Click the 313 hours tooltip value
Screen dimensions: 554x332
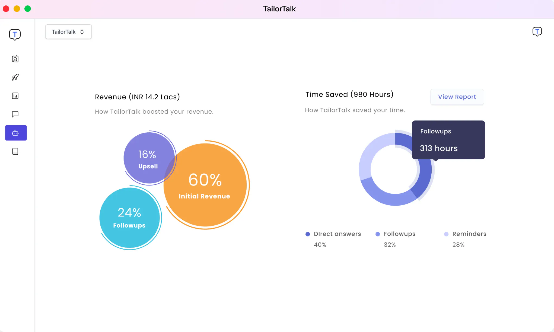[439, 148]
